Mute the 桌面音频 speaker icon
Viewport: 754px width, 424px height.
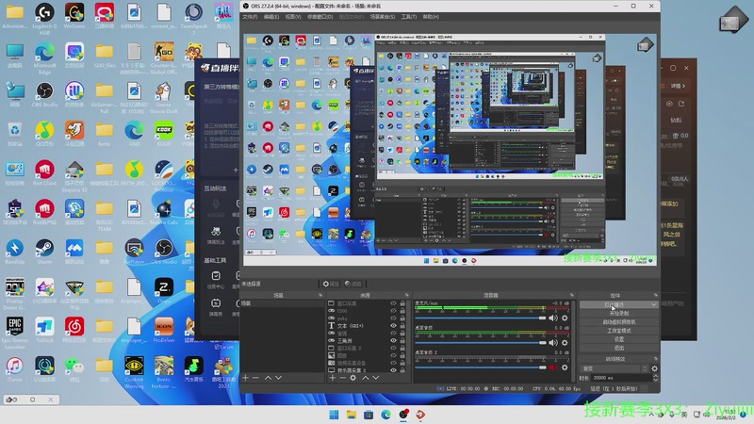tap(553, 343)
